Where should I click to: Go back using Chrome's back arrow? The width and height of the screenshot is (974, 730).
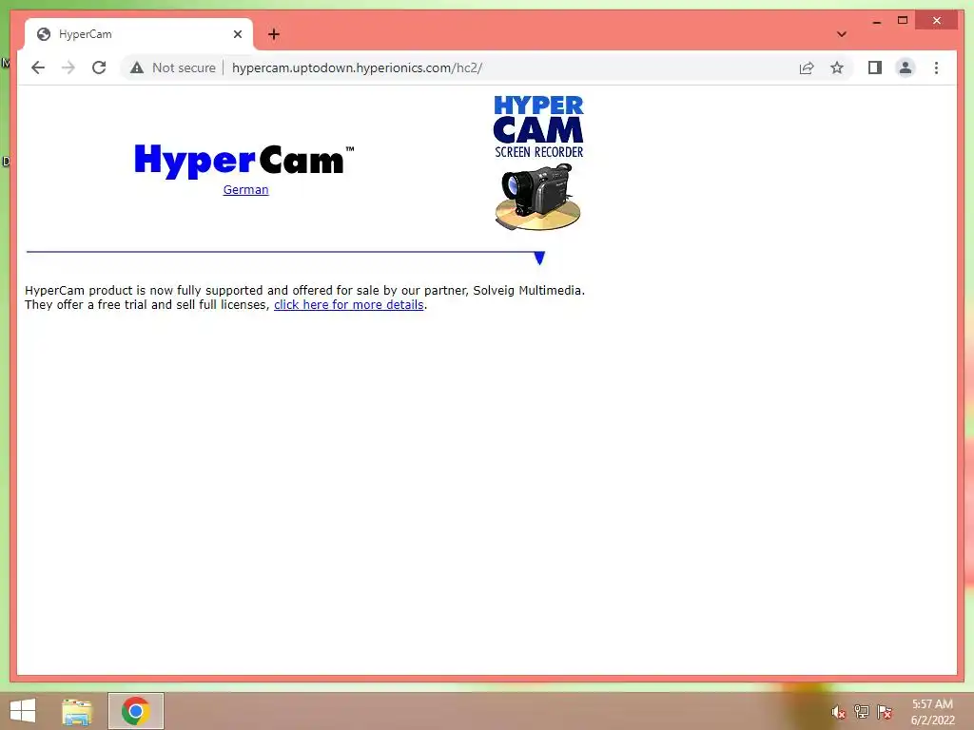point(38,67)
